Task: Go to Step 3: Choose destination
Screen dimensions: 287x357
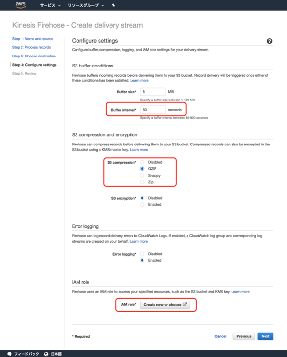Action: [x=34, y=56]
